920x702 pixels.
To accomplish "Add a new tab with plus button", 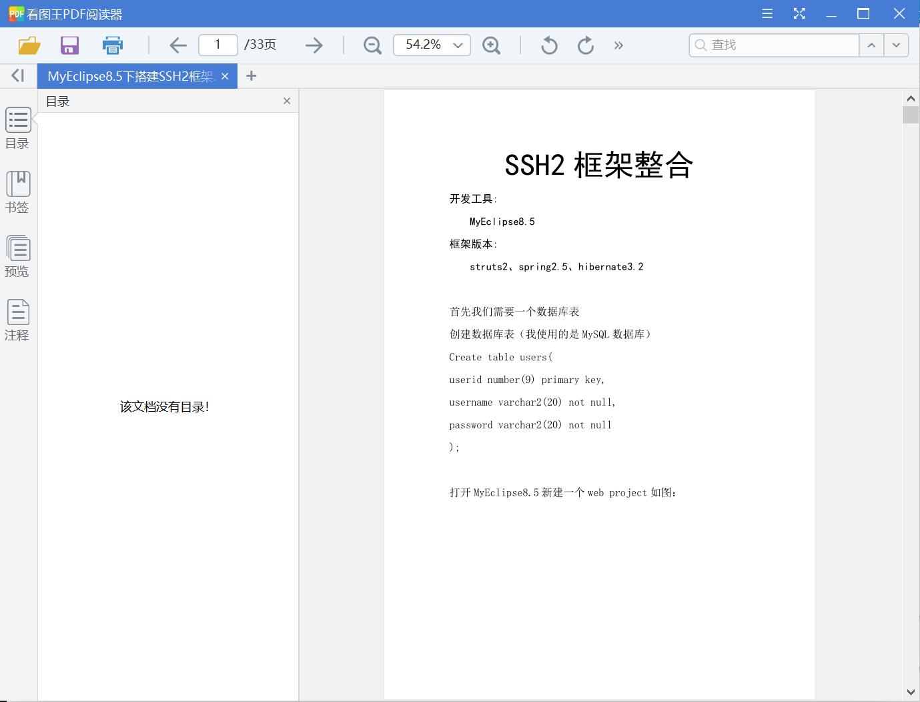I will pos(251,76).
